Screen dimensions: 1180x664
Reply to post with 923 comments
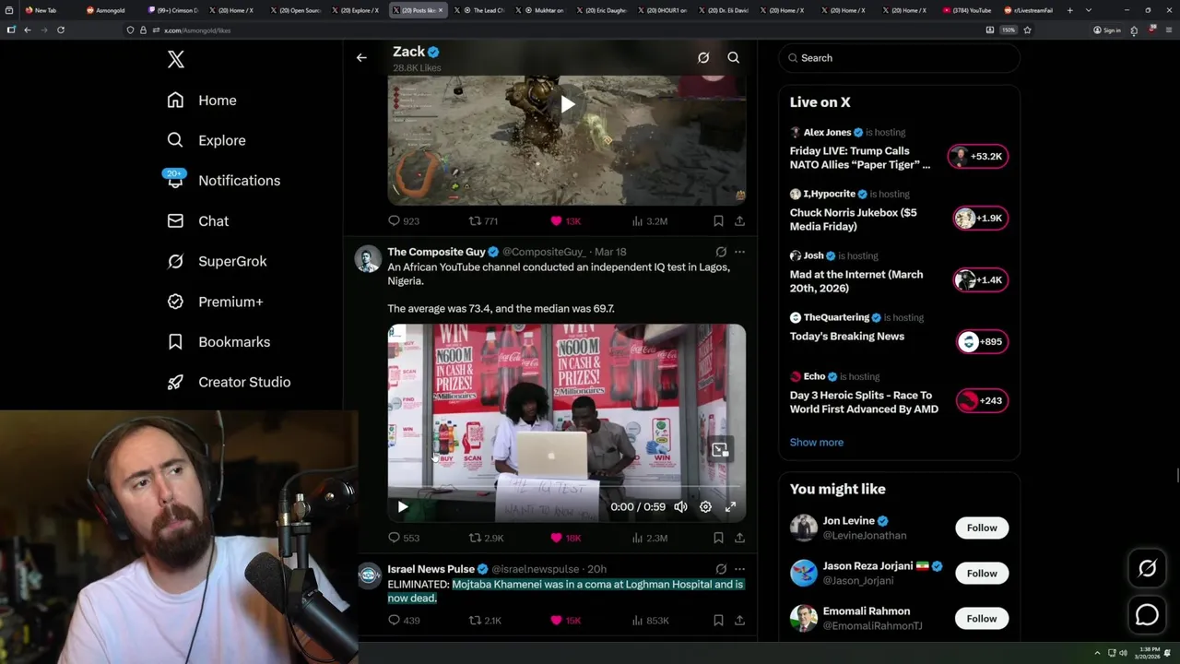[x=404, y=221]
